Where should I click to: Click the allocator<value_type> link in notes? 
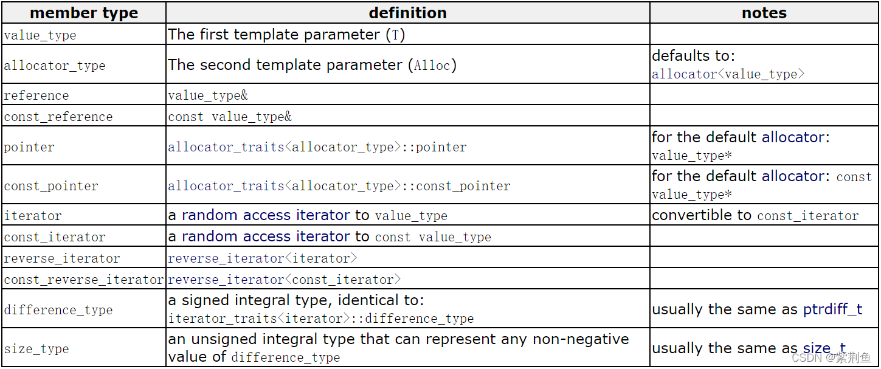click(x=728, y=74)
